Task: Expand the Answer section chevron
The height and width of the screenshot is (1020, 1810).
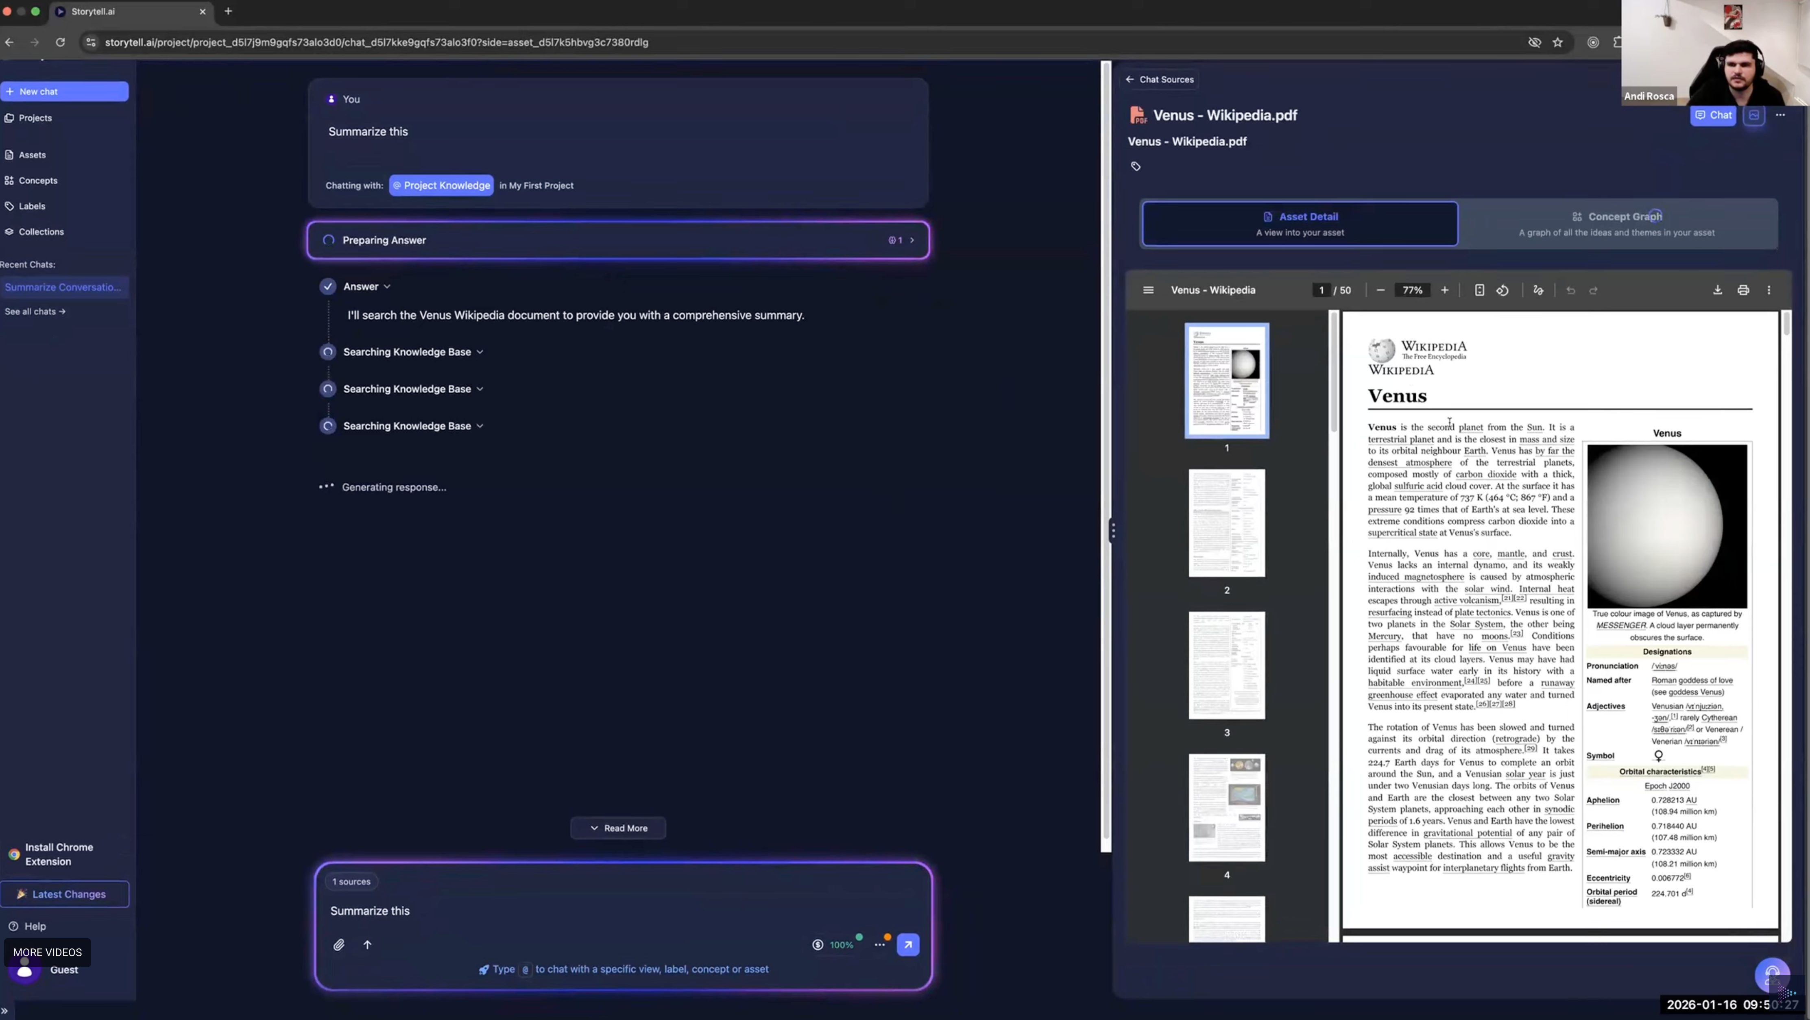Action: click(x=387, y=287)
